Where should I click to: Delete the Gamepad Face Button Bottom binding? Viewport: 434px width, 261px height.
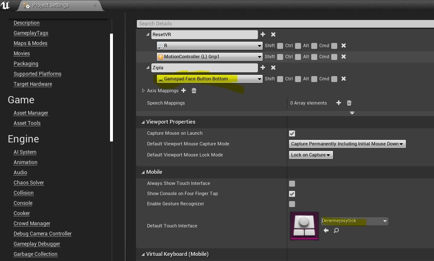click(344, 79)
